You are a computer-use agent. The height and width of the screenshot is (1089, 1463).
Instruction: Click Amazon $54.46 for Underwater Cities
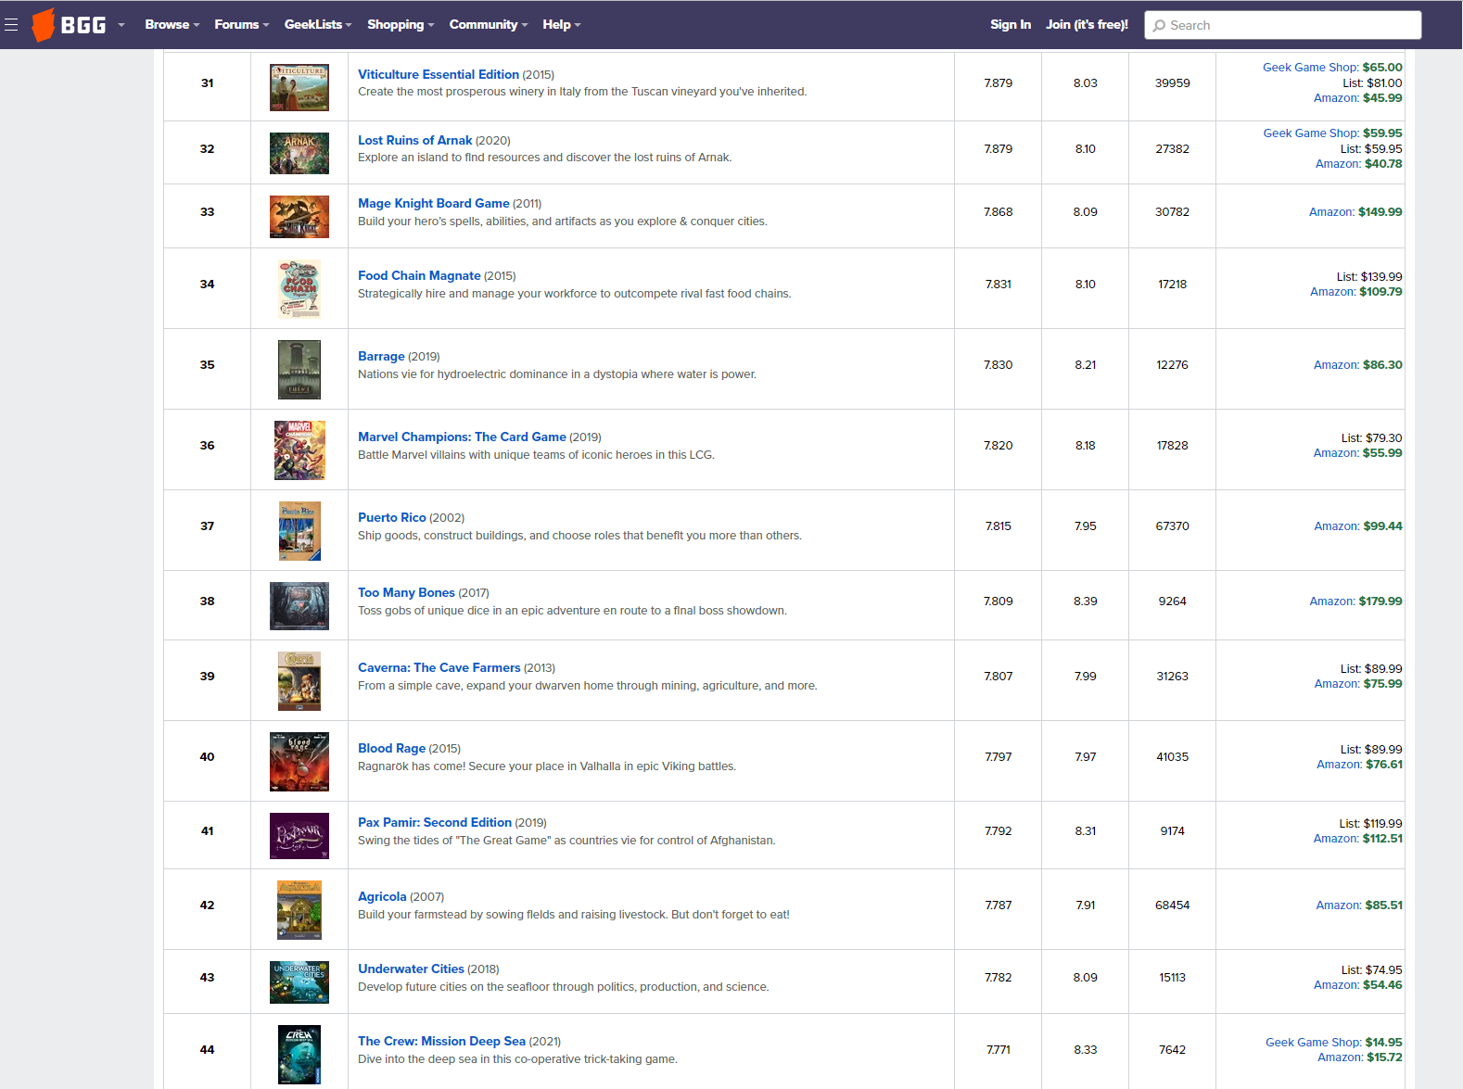pyautogui.click(x=1358, y=984)
